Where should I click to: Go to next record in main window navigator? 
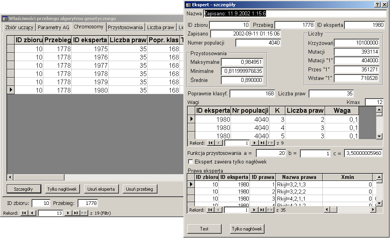68,213
